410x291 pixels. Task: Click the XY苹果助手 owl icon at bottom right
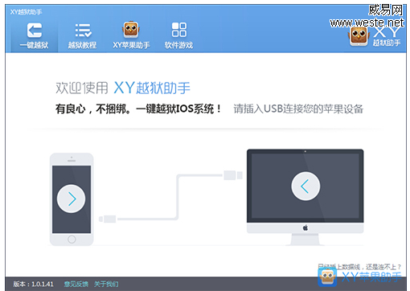coord(327,277)
